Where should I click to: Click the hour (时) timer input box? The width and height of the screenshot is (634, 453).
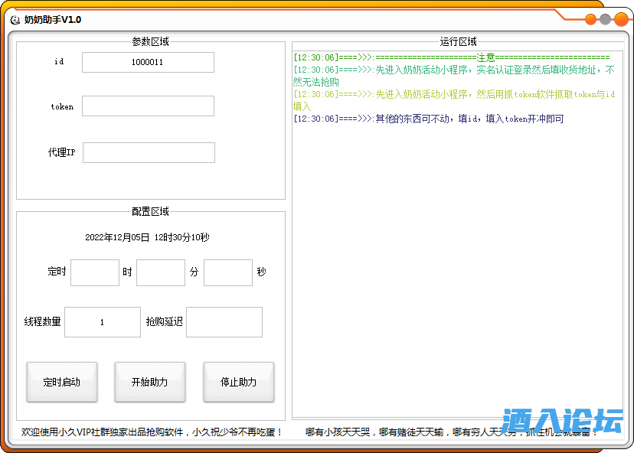pyautogui.click(x=95, y=272)
